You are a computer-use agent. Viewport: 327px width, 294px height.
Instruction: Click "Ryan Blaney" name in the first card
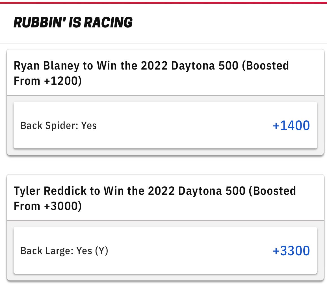click(47, 66)
